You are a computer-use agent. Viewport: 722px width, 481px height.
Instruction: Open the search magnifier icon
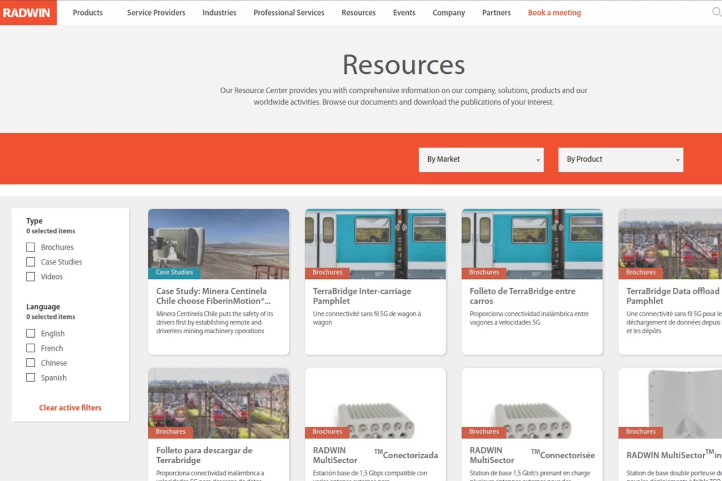click(716, 12)
